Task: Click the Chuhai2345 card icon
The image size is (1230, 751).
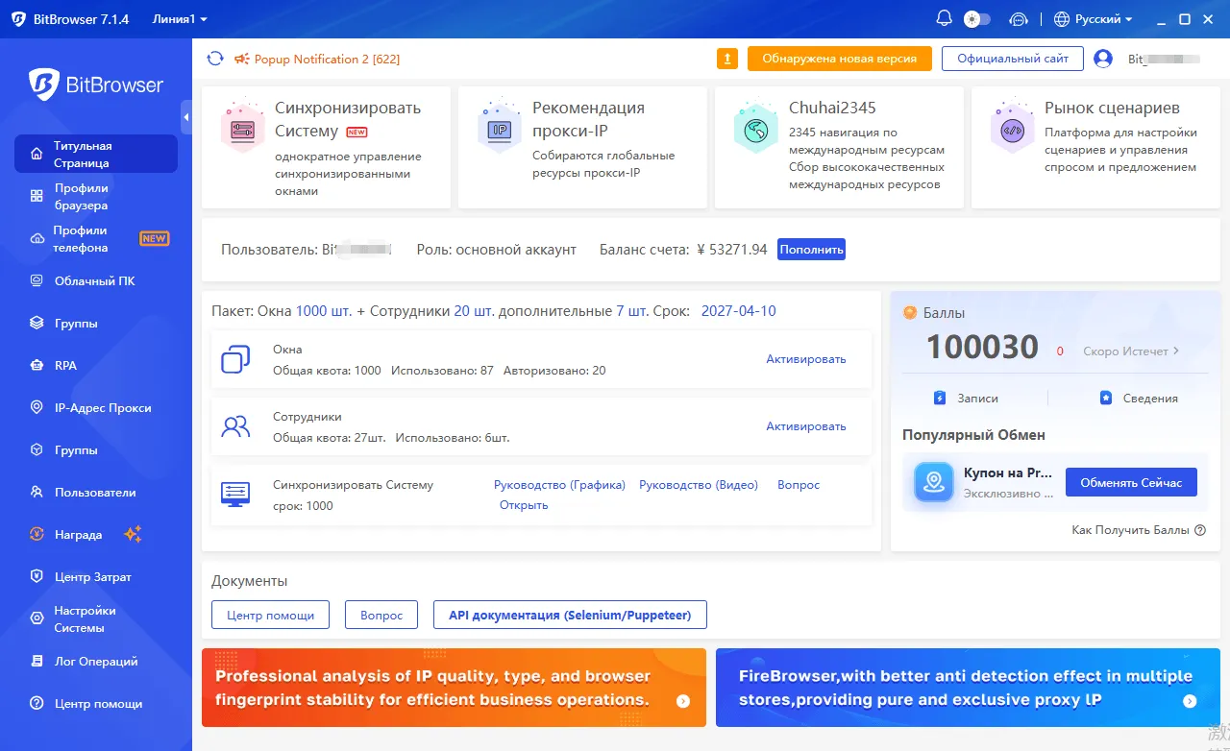Action: click(x=755, y=129)
